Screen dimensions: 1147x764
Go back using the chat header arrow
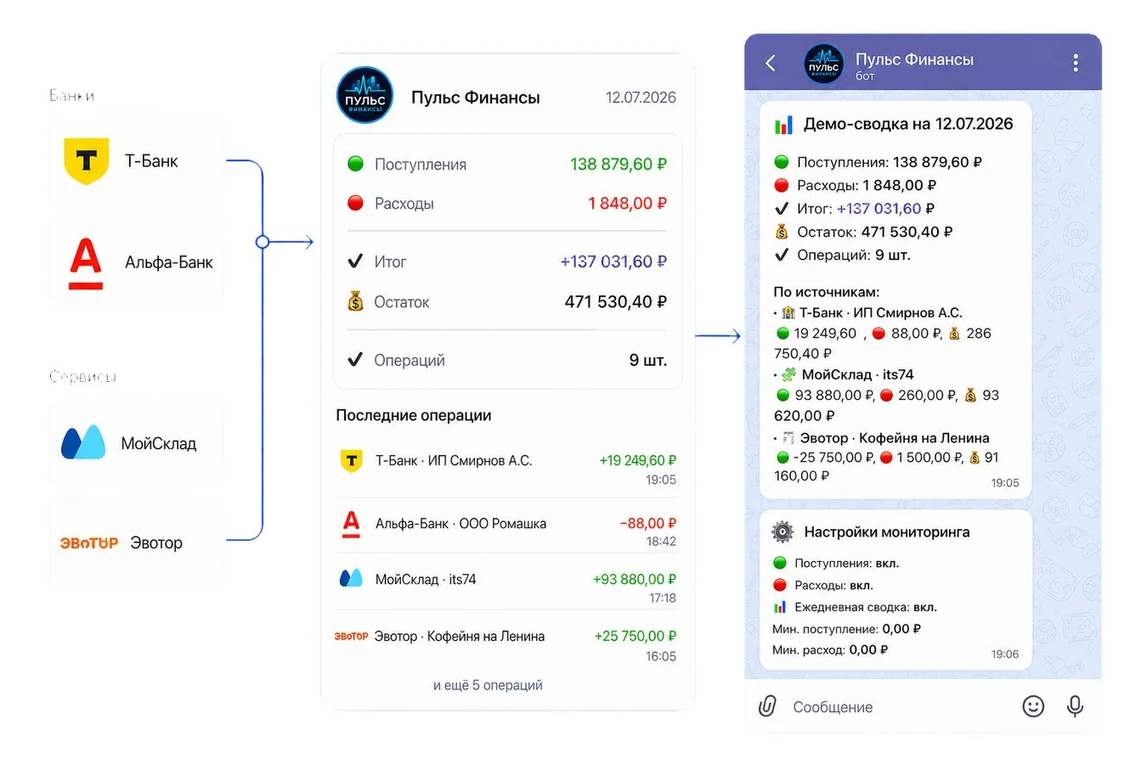click(771, 63)
